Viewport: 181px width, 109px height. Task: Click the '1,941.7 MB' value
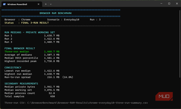coord(52,87)
